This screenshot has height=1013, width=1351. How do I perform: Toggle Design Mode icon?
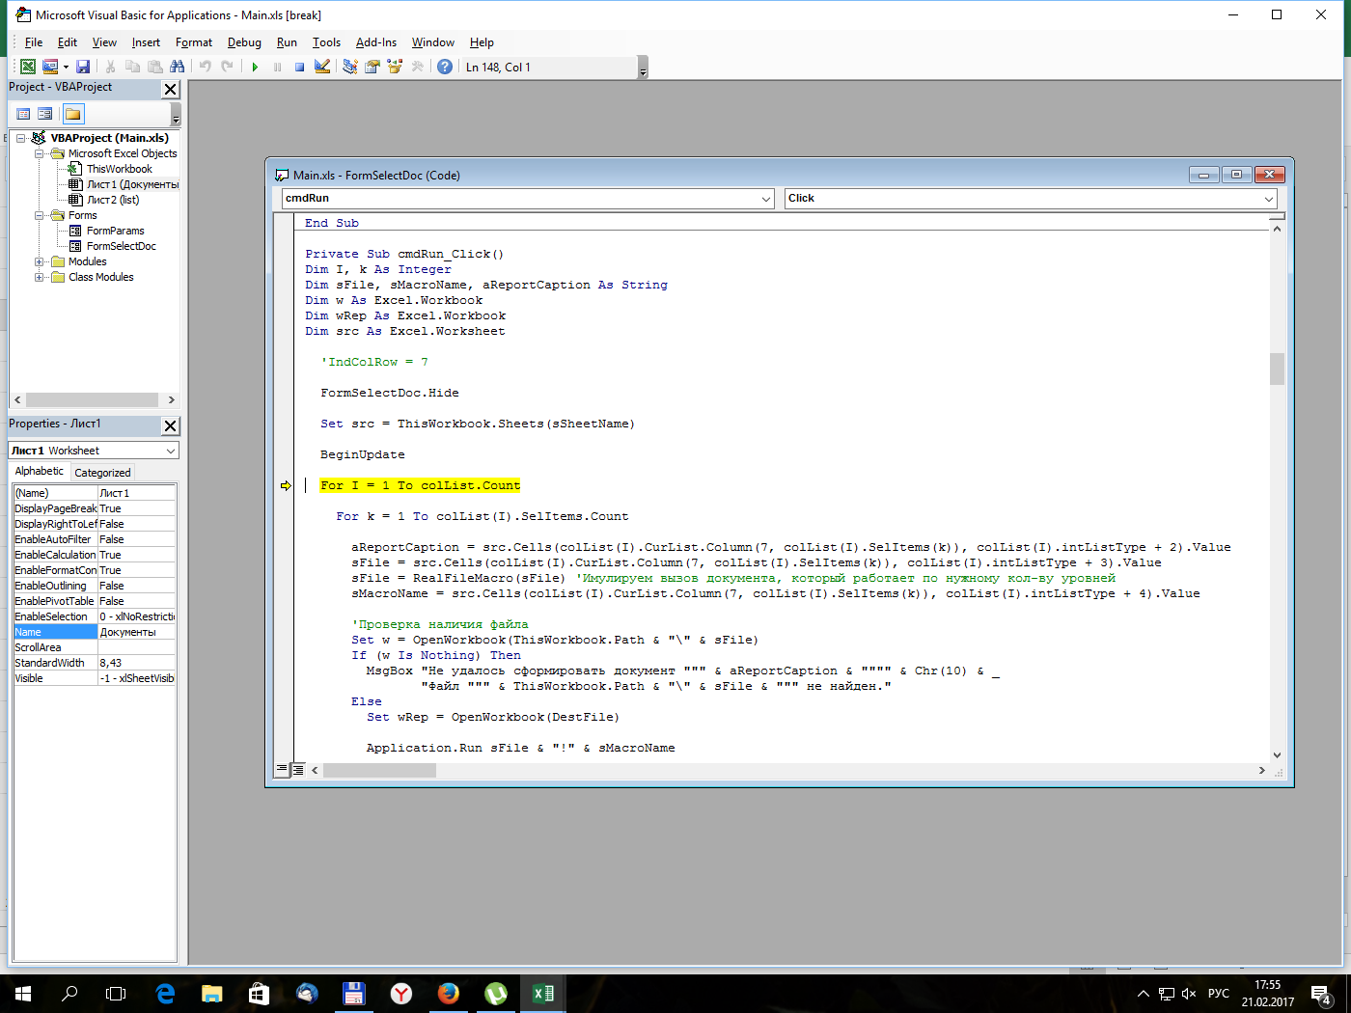322,67
